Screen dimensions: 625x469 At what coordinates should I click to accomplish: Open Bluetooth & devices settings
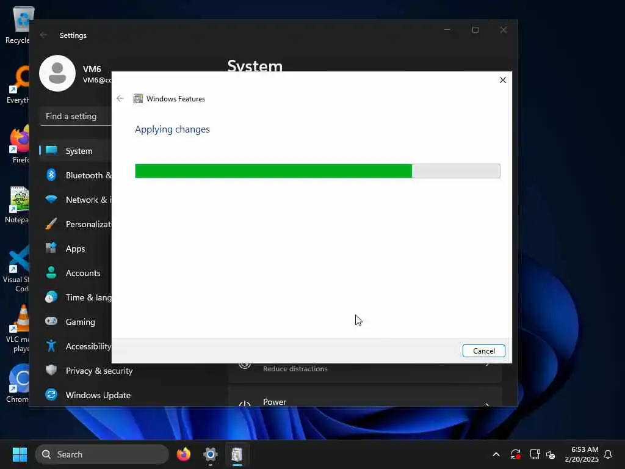[76, 175]
